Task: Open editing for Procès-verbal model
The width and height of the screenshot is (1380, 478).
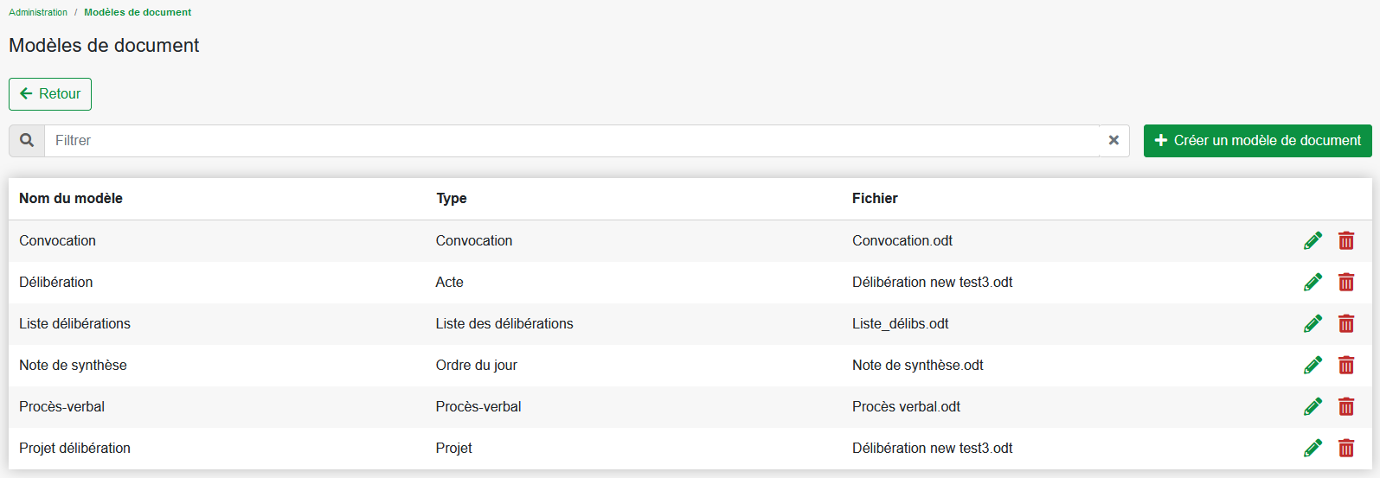Action: click(1313, 406)
